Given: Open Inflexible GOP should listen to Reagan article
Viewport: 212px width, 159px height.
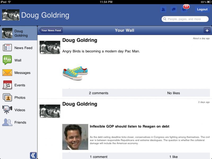Looking at the screenshot, I should [x=130, y=126].
